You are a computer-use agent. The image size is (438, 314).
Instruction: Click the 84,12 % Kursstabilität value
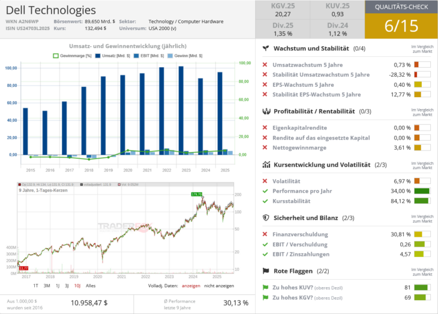[401, 201]
